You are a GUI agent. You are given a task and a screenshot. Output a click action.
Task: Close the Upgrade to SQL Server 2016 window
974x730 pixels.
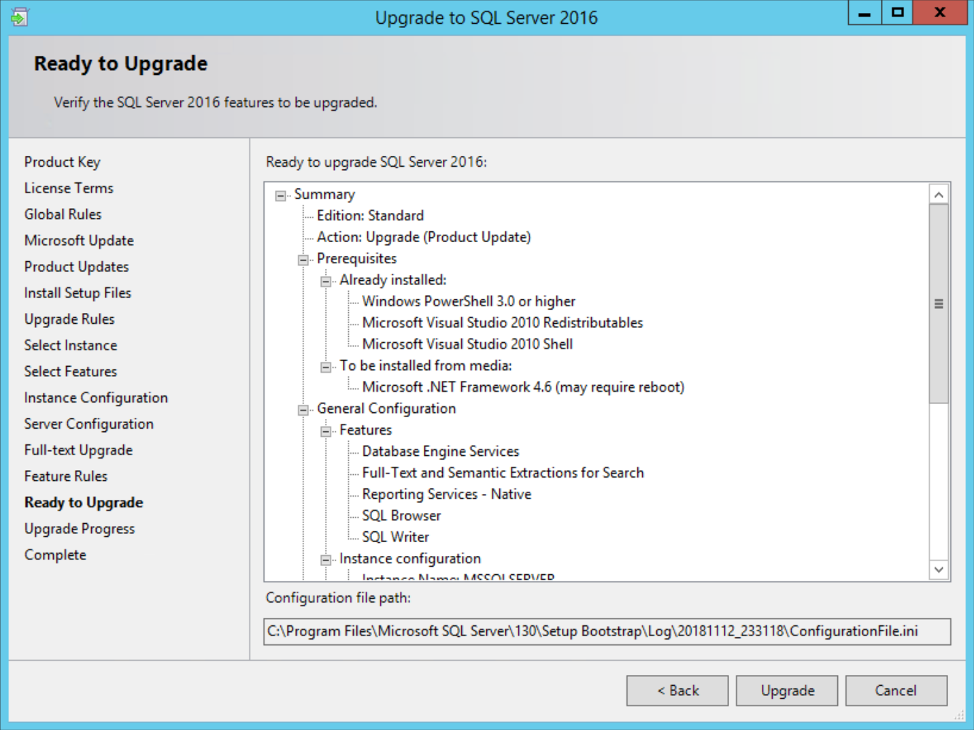pos(940,12)
